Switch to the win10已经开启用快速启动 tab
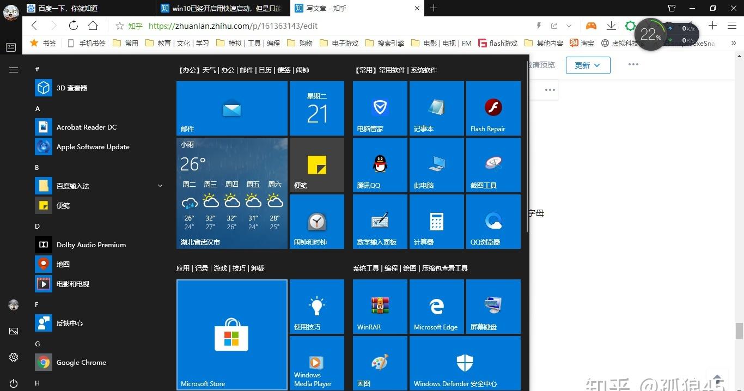The height and width of the screenshot is (391, 744). (x=223, y=8)
